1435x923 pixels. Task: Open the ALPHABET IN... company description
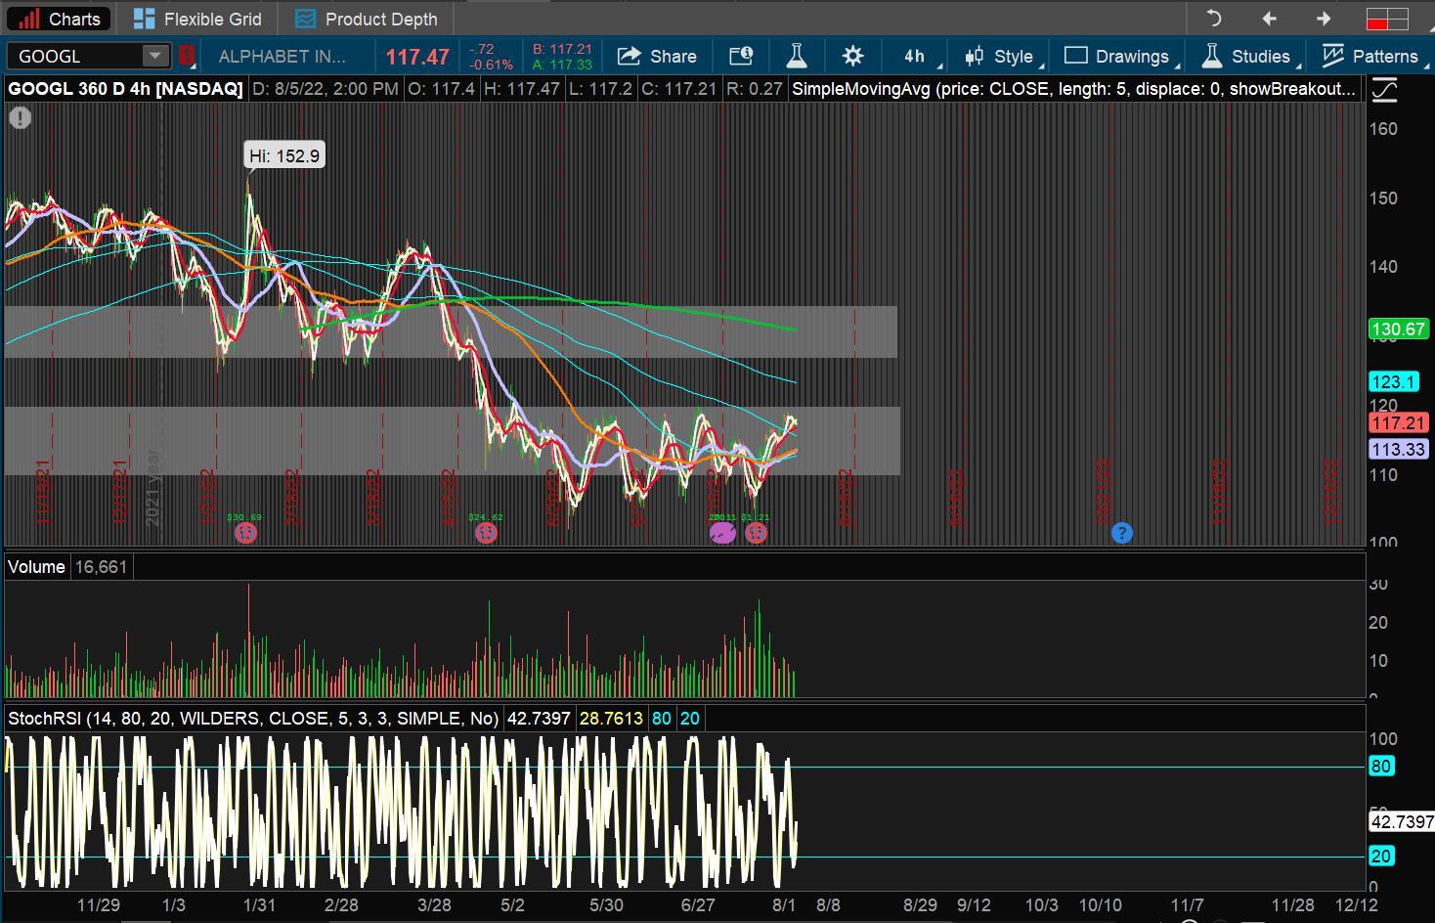point(282,57)
